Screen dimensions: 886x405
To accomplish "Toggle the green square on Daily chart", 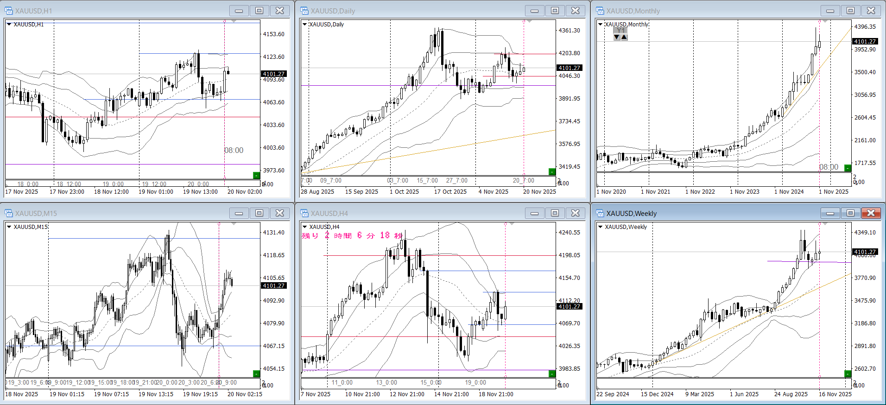I will tap(552, 172).
